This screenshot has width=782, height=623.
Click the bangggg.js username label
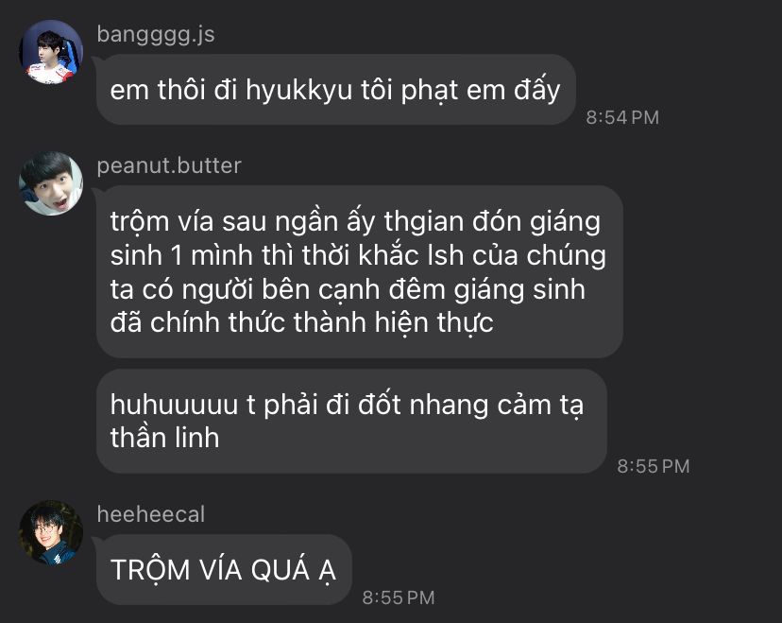click(156, 35)
